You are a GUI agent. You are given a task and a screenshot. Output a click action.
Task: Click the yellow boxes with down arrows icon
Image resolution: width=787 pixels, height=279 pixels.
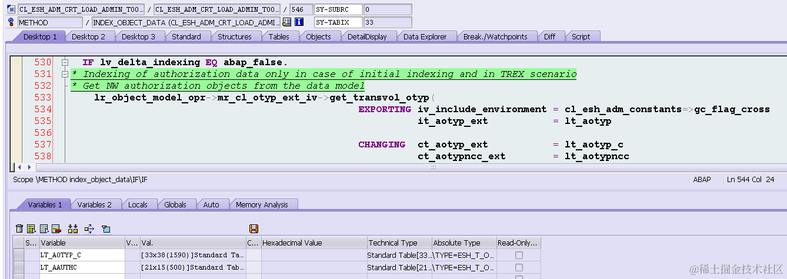coord(73,228)
